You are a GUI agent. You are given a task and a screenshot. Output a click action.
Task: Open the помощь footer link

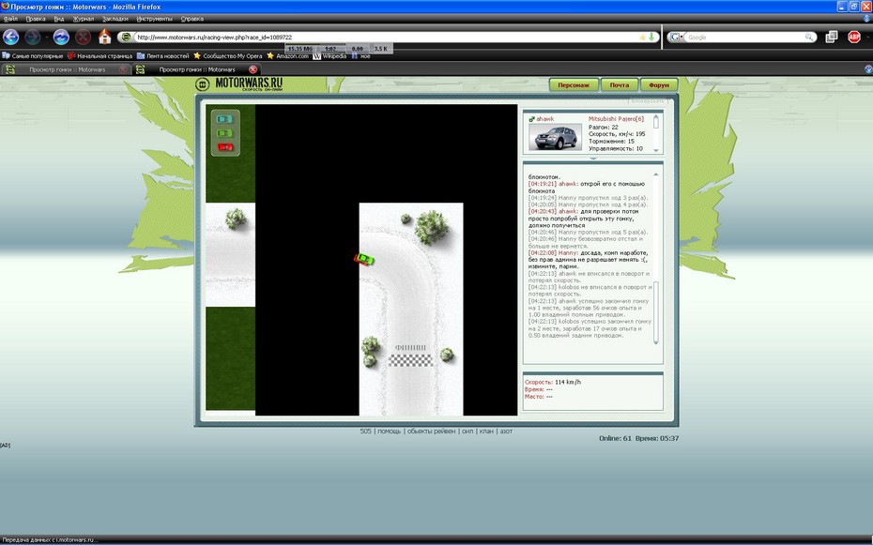(x=390, y=431)
